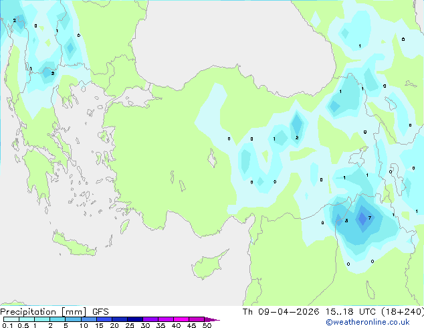Click the 'Precipitation [mm]' title text
Viewport: 424px width, 328px height.
[43, 312]
